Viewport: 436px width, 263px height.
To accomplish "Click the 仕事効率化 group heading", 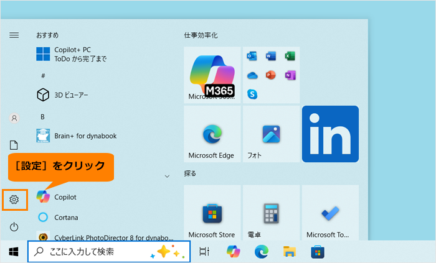I will [201, 35].
